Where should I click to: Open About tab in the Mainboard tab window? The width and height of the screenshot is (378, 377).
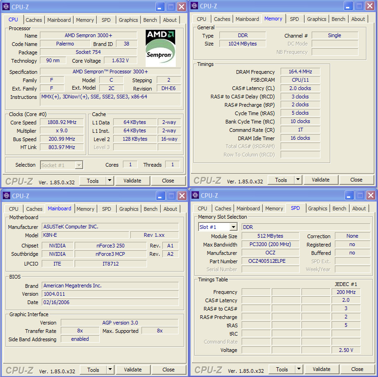pos(170,209)
